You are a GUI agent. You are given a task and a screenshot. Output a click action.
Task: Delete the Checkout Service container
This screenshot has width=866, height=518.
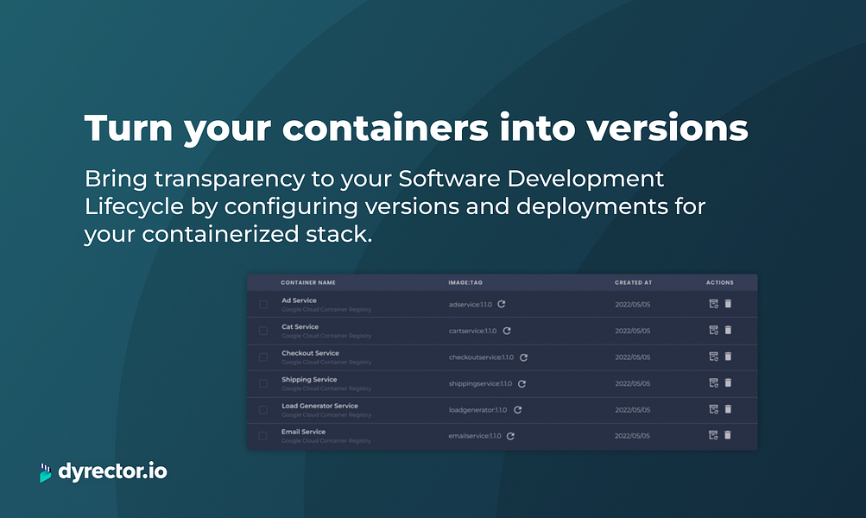tap(728, 357)
